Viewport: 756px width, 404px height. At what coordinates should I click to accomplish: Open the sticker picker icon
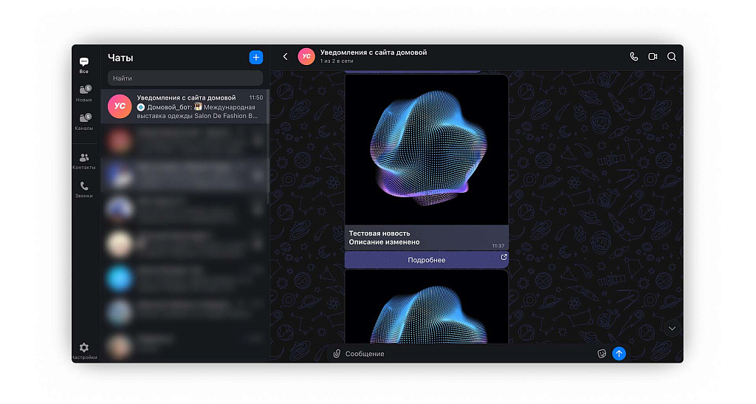(601, 354)
